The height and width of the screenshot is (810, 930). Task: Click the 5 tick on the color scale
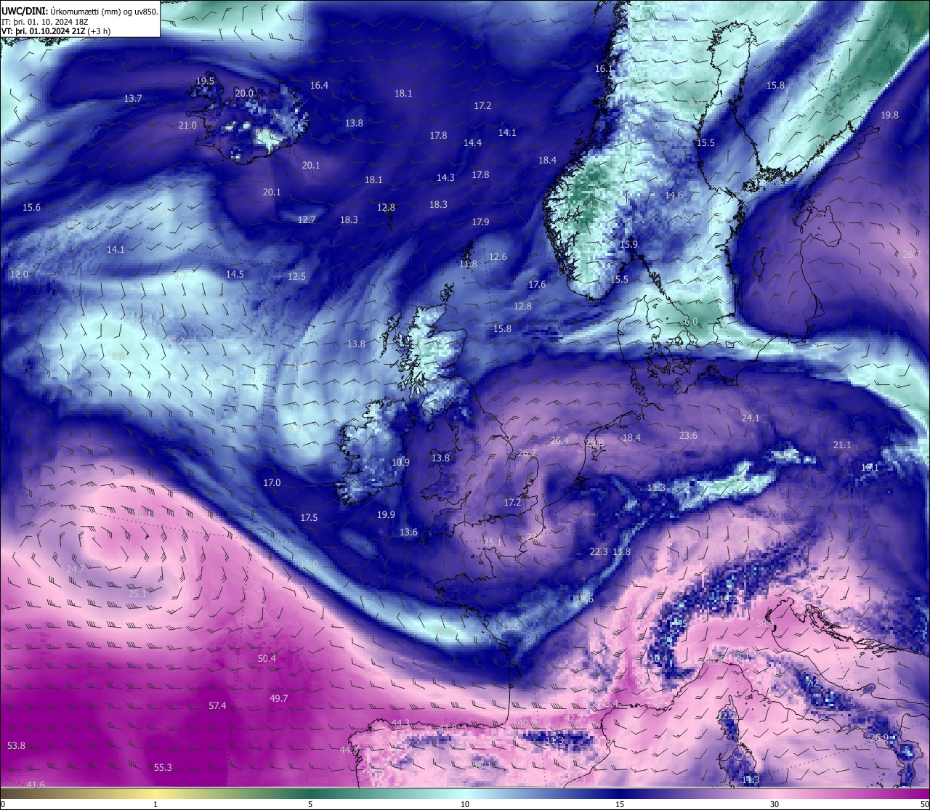click(310, 803)
